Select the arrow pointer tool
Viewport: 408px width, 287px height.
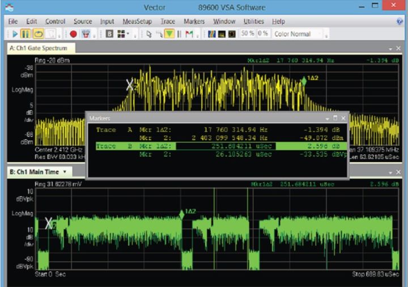(x=148, y=34)
